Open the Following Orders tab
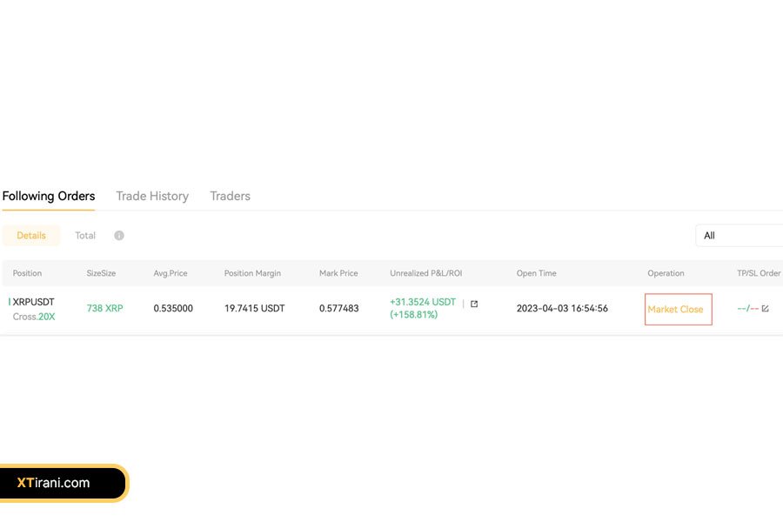The width and height of the screenshot is (783, 522). [x=49, y=197]
